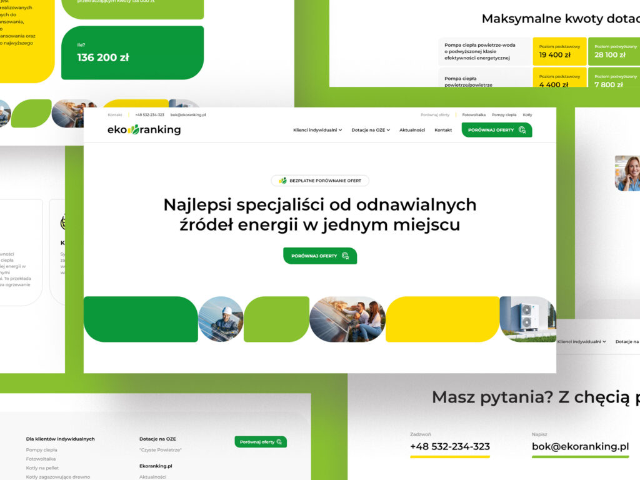
Task: Open the solar technician with helmet photo
Action: tap(221, 319)
